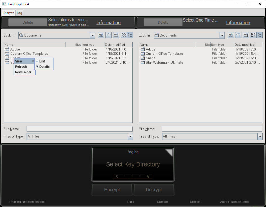Image resolution: width=266 pixels, height=207 pixels.
Task: Click left File Name input field
Action: 80,129
